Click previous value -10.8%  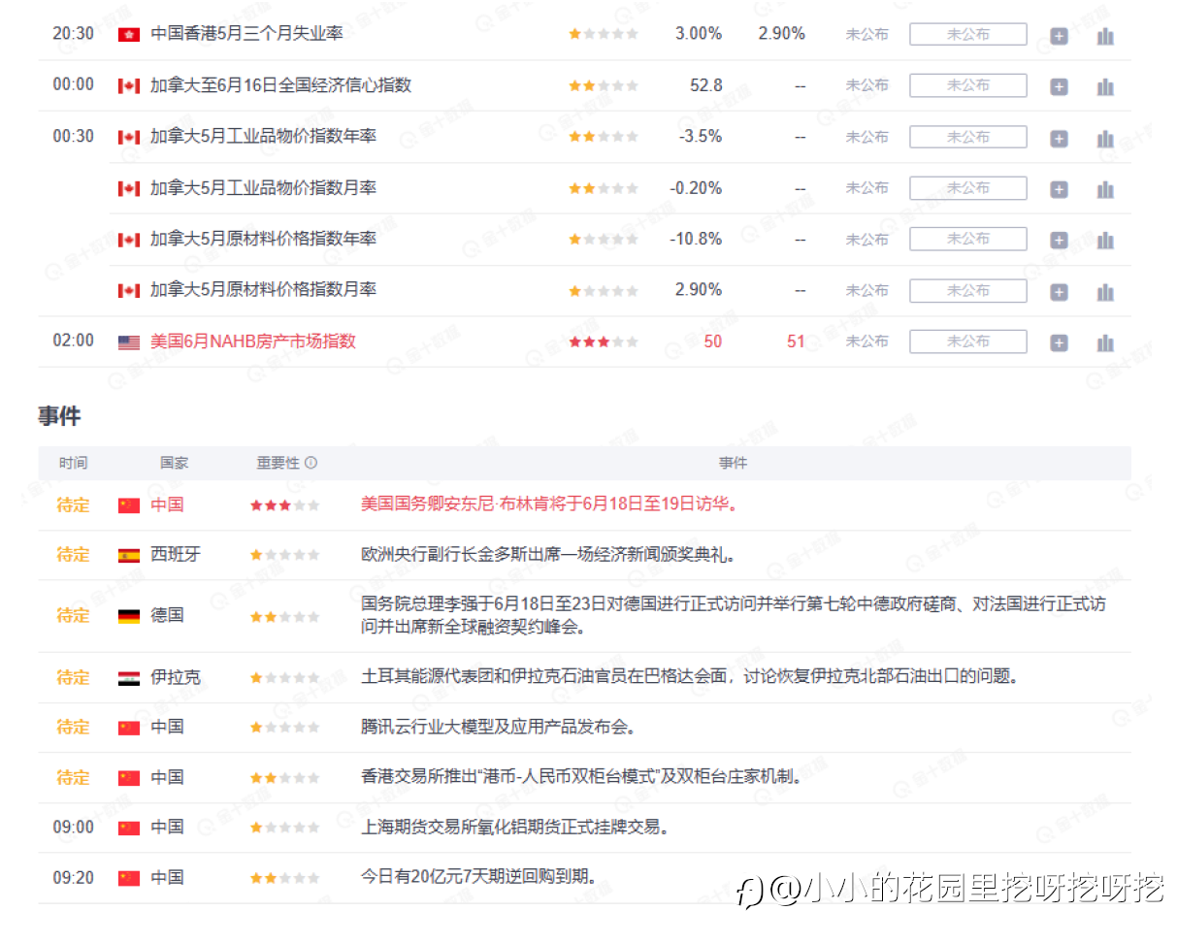(696, 239)
